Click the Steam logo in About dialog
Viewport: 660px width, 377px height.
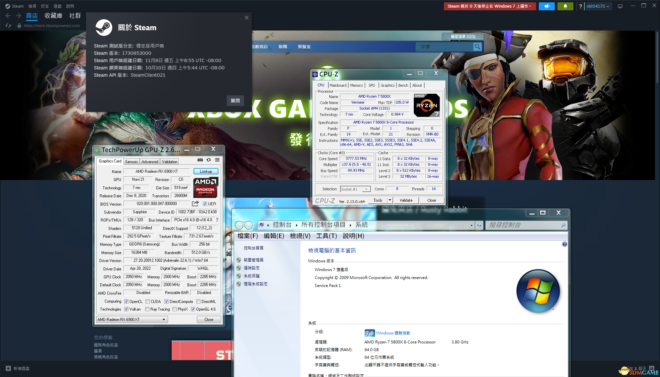(104, 28)
